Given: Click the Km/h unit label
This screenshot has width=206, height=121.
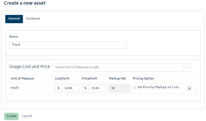Looking at the screenshot, I should pos(15,88).
